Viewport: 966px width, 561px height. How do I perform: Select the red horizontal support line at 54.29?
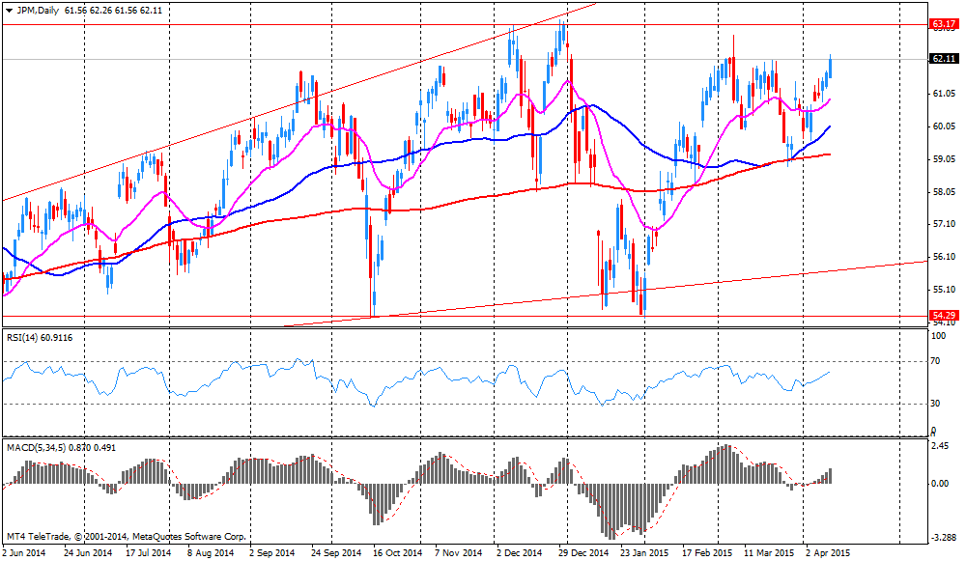click(x=465, y=316)
